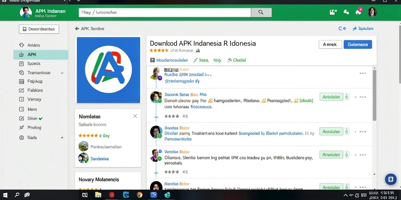This screenshot has height=200, width=401.
Task: Click the review list scrollbar thumb
Action: (x=374, y=95)
